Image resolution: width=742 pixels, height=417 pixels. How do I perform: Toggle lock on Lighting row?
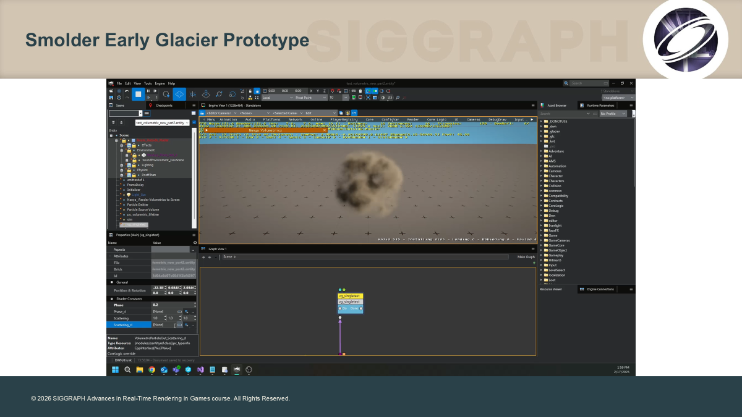pyautogui.click(x=134, y=165)
